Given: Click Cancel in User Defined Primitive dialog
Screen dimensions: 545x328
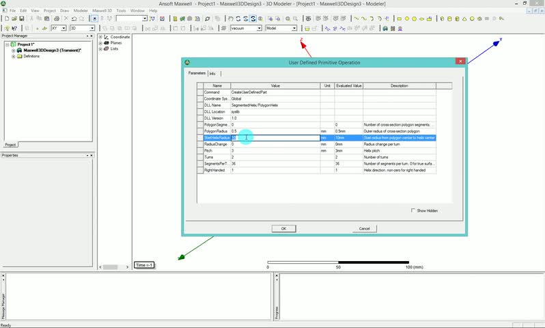Looking at the screenshot, I should point(364,228).
